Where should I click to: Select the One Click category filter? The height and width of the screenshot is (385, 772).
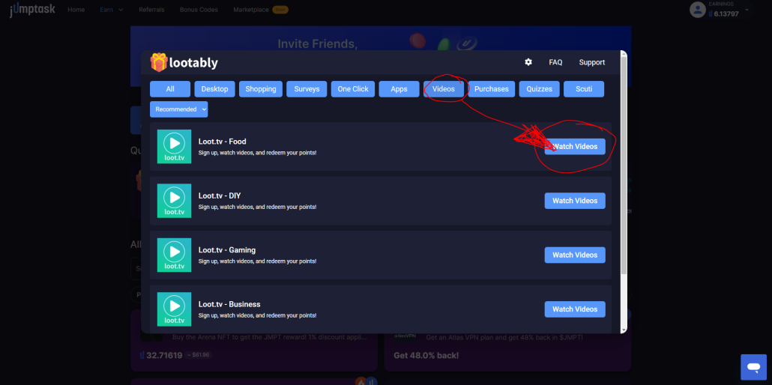coord(353,89)
